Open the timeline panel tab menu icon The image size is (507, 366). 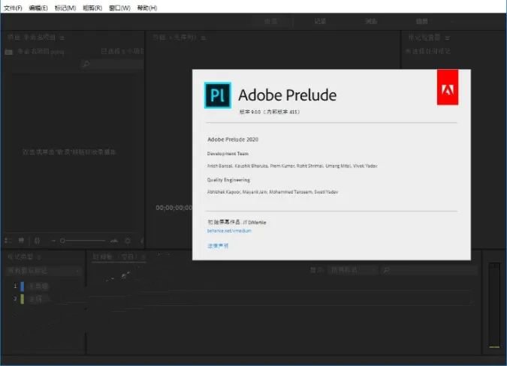tap(143, 257)
